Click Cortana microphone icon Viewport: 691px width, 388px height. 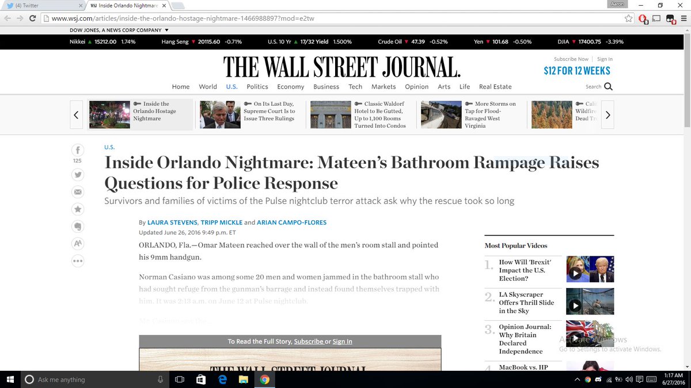(x=160, y=379)
